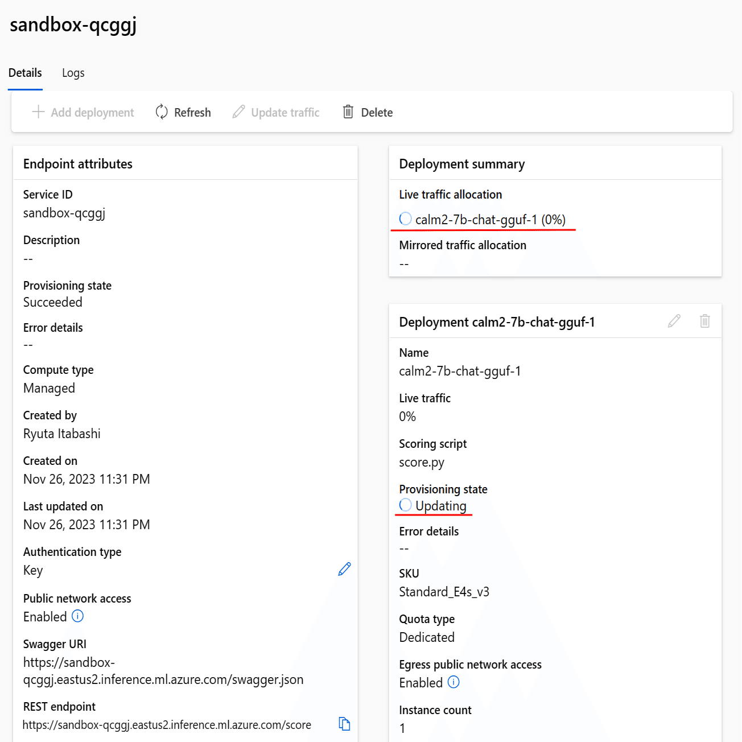Image resolution: width=742 pixels, height=742 pixels.
Task: Click the REST endpoint URL text
Action: (167, 725)
